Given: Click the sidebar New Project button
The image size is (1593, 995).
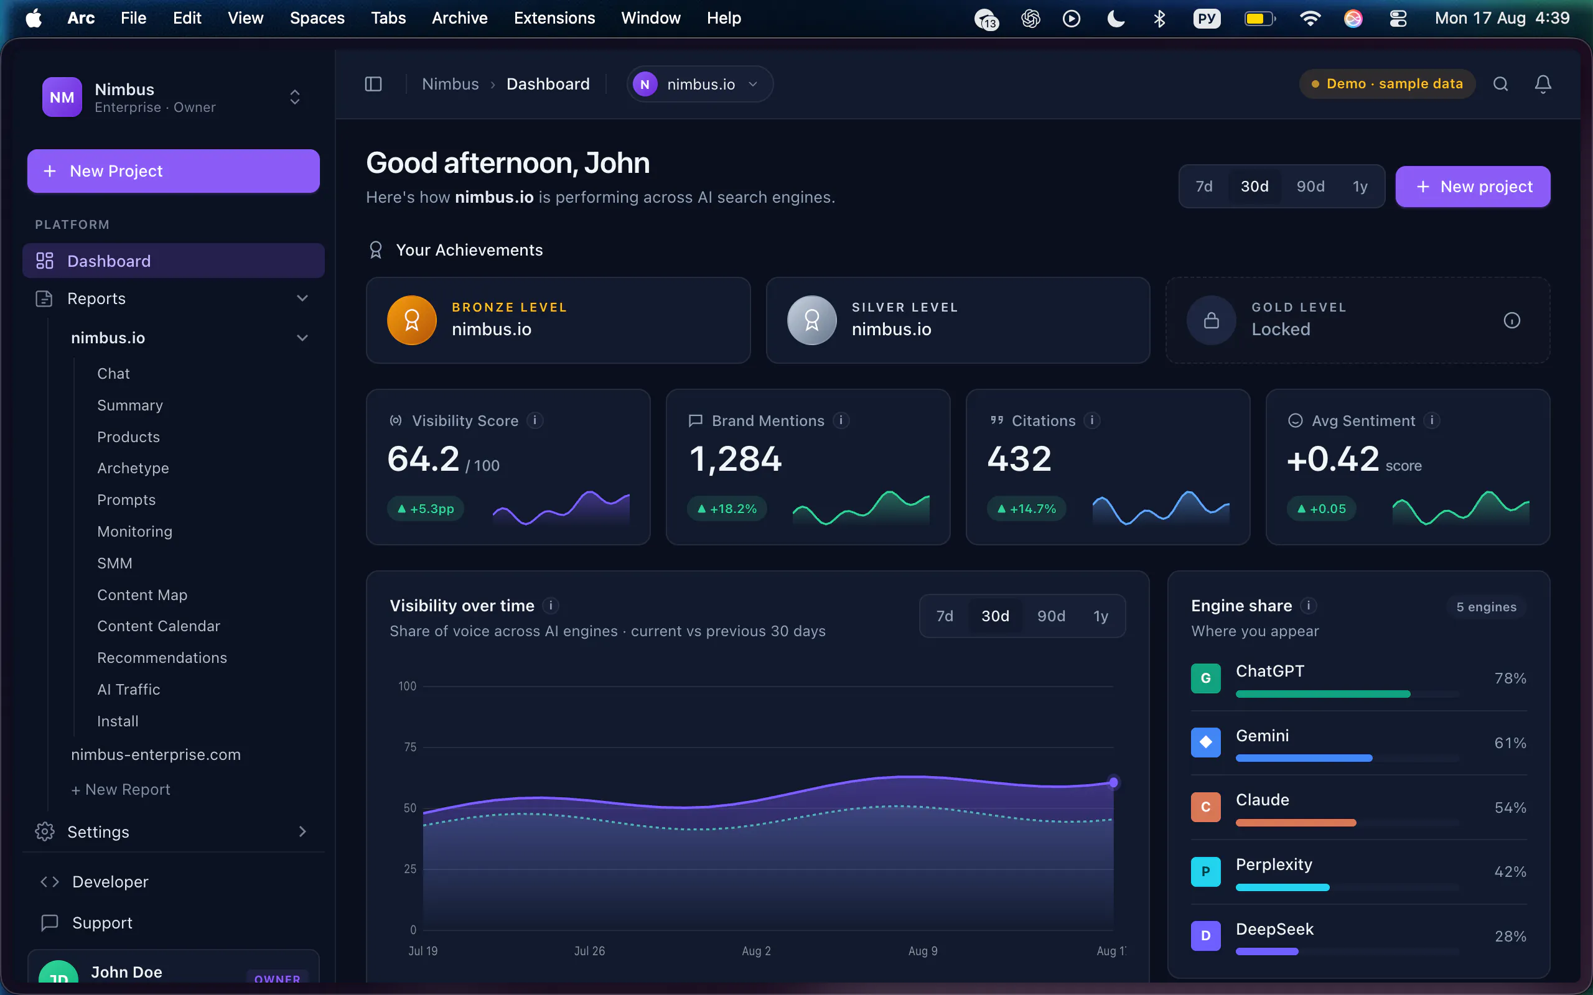Looking at the screenshot, I should 174,171.
